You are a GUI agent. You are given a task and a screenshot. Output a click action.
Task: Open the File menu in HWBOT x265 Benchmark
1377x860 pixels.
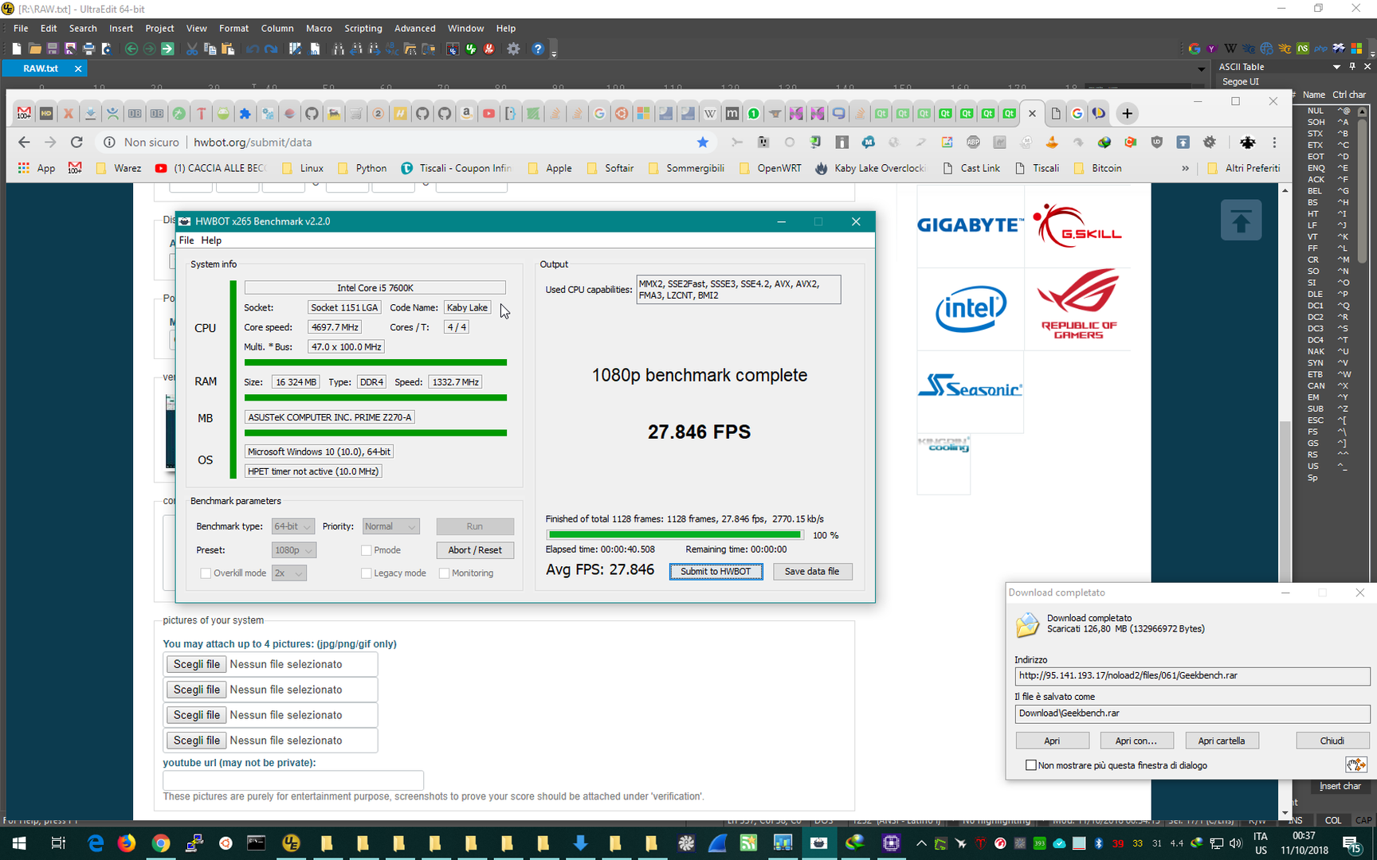[x=186, y=240]
